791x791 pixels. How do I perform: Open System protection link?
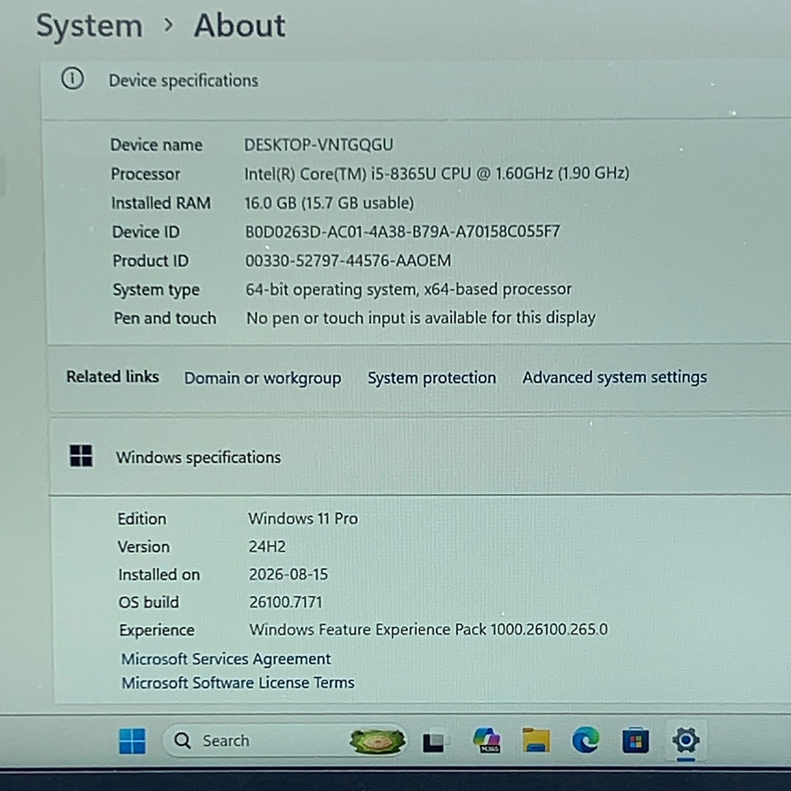[x=432, y=378]
